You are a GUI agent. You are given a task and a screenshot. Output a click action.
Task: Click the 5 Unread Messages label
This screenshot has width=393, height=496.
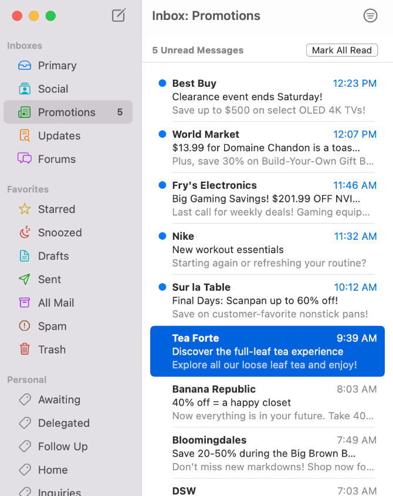click(x=198, y=50)
